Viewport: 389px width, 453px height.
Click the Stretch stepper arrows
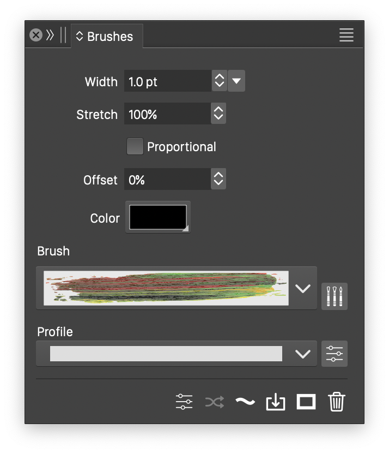point(218,114)
